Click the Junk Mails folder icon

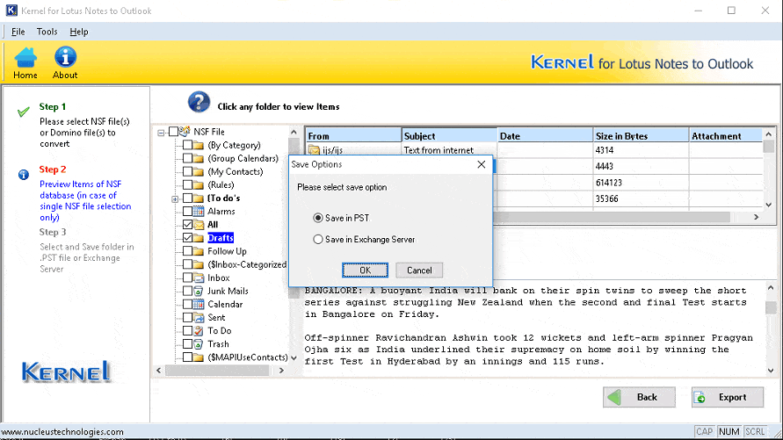[x=199, y=291]
